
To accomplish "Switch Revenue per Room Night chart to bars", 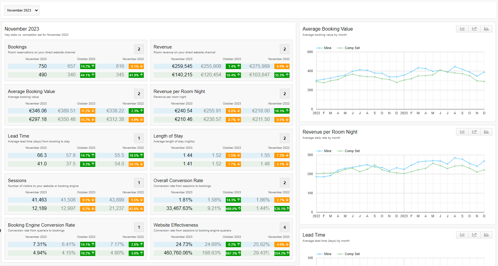I will (462, 132).
